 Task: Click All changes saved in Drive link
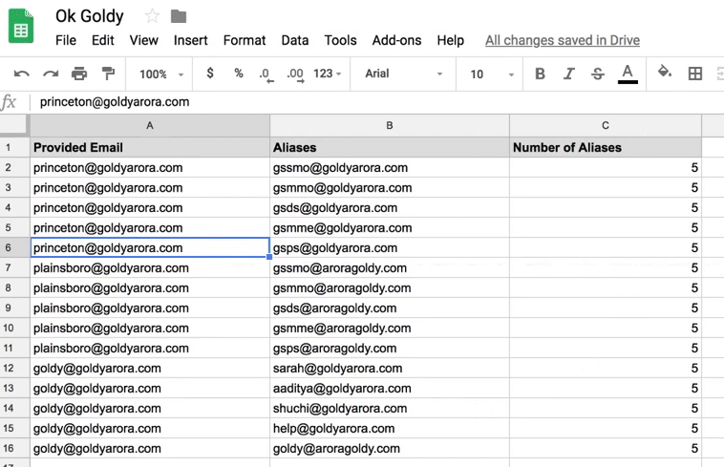point(563,41)
